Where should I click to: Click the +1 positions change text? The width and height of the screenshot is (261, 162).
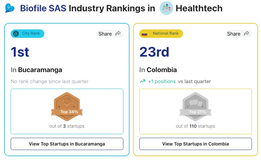(162, 81)
